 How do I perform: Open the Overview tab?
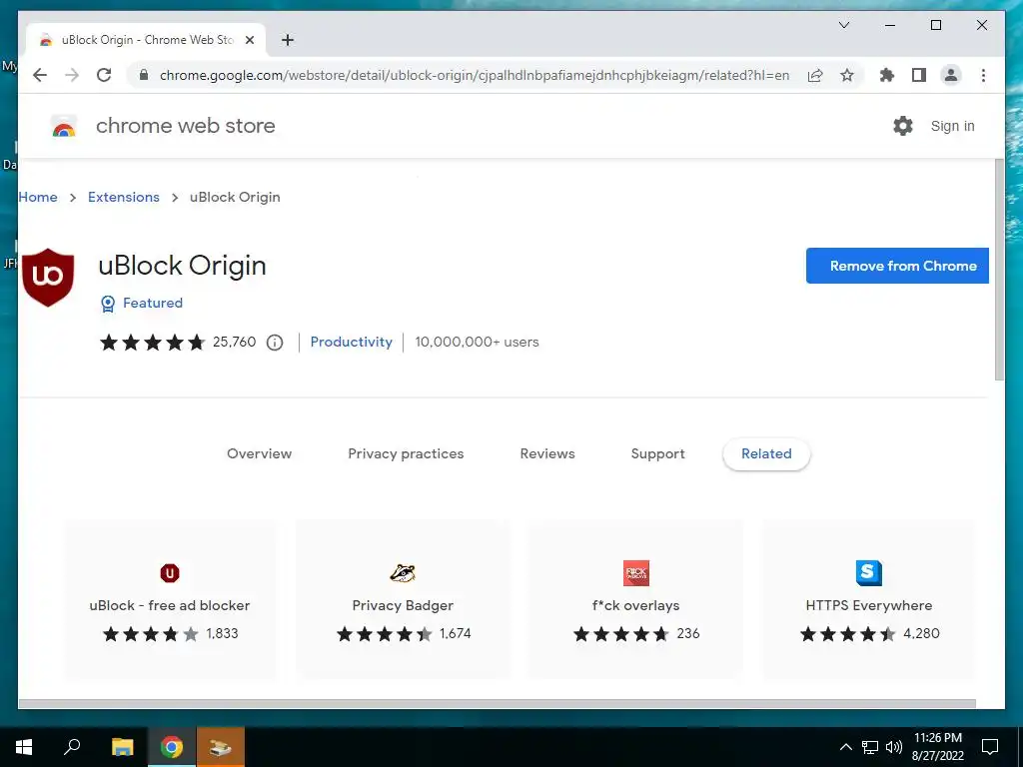point(259,454)
